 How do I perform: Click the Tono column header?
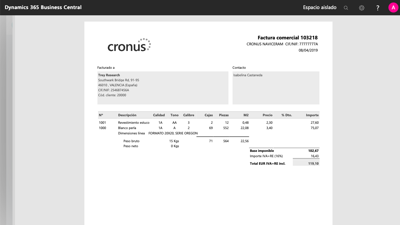[x=174, y=115]
